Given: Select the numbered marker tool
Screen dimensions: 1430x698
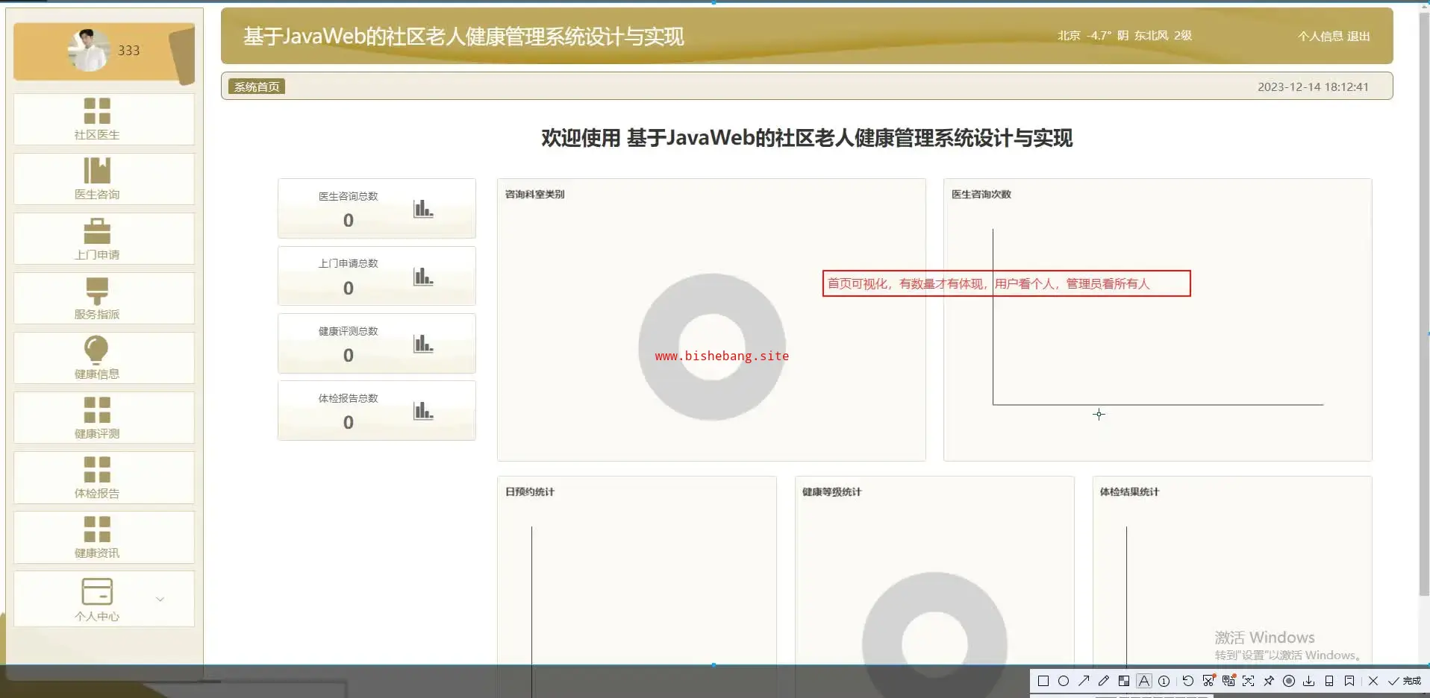Looking at the screenshot, I should [x=1164, y=681].
